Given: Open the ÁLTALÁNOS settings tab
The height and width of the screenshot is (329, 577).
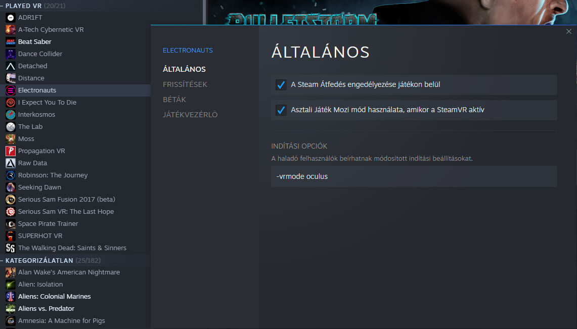Looking at the screenshot, I should [x=185, y=69].
